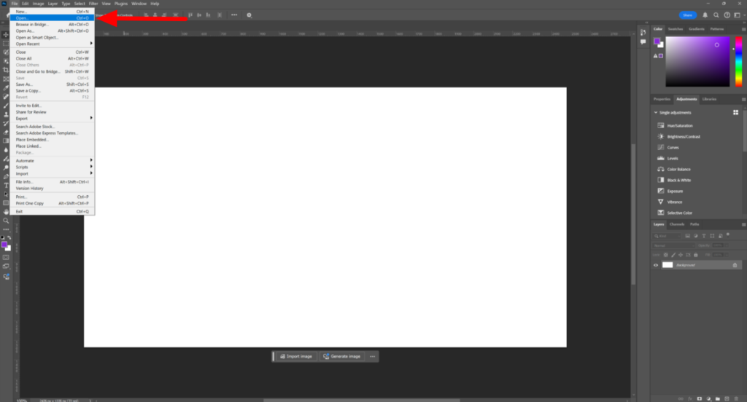Add a Color Balance adjustment
This screenshot has height=402, width=747.
coord(678,170)
